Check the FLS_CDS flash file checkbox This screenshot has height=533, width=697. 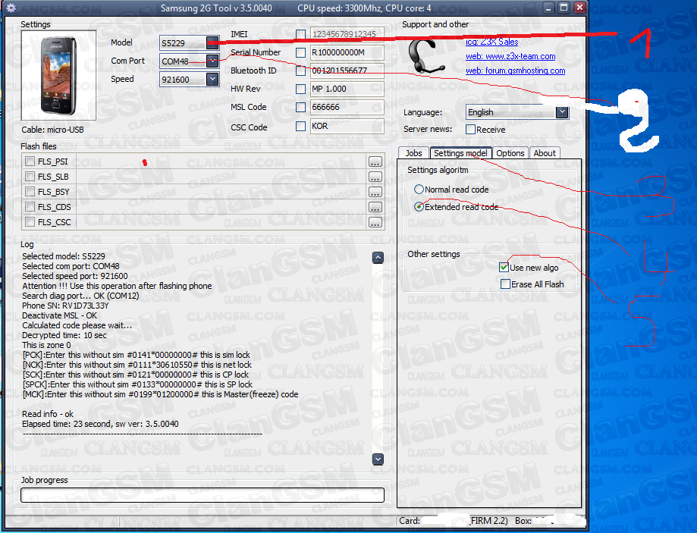pos(30,207)
